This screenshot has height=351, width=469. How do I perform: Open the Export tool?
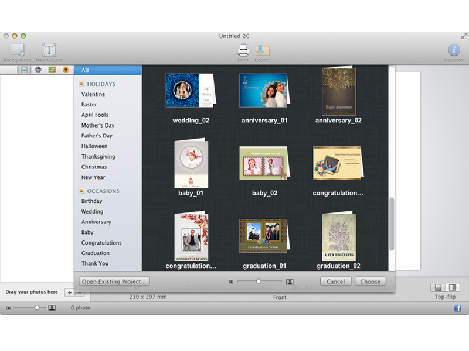(x=262, y=50)
